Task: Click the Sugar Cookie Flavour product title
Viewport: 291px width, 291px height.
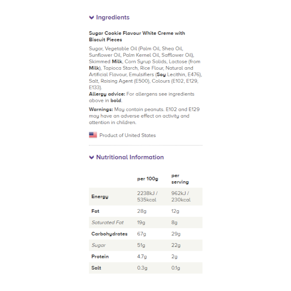Action: tap(137, 36)
